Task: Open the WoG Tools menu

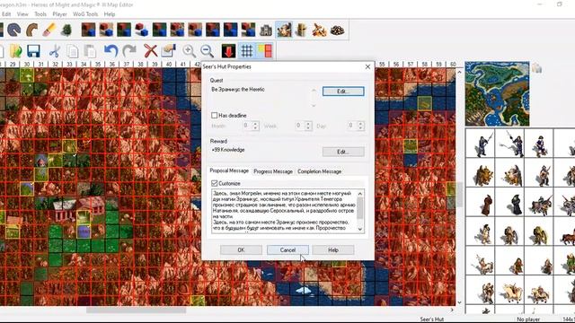Action: (85, 14)
